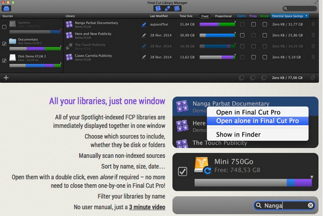Uncheck the Disk Demo FCLM 2 source checkbox

tap(4, 60)
